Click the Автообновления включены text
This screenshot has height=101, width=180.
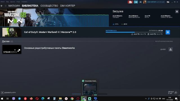coord(164,41)
